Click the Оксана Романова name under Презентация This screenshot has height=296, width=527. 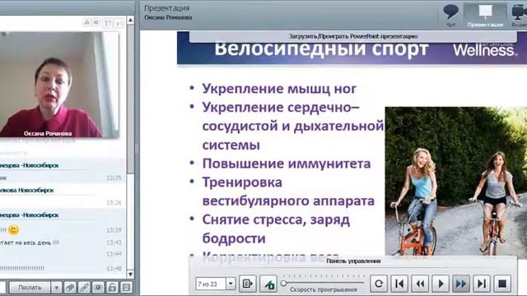coord(168,17)
